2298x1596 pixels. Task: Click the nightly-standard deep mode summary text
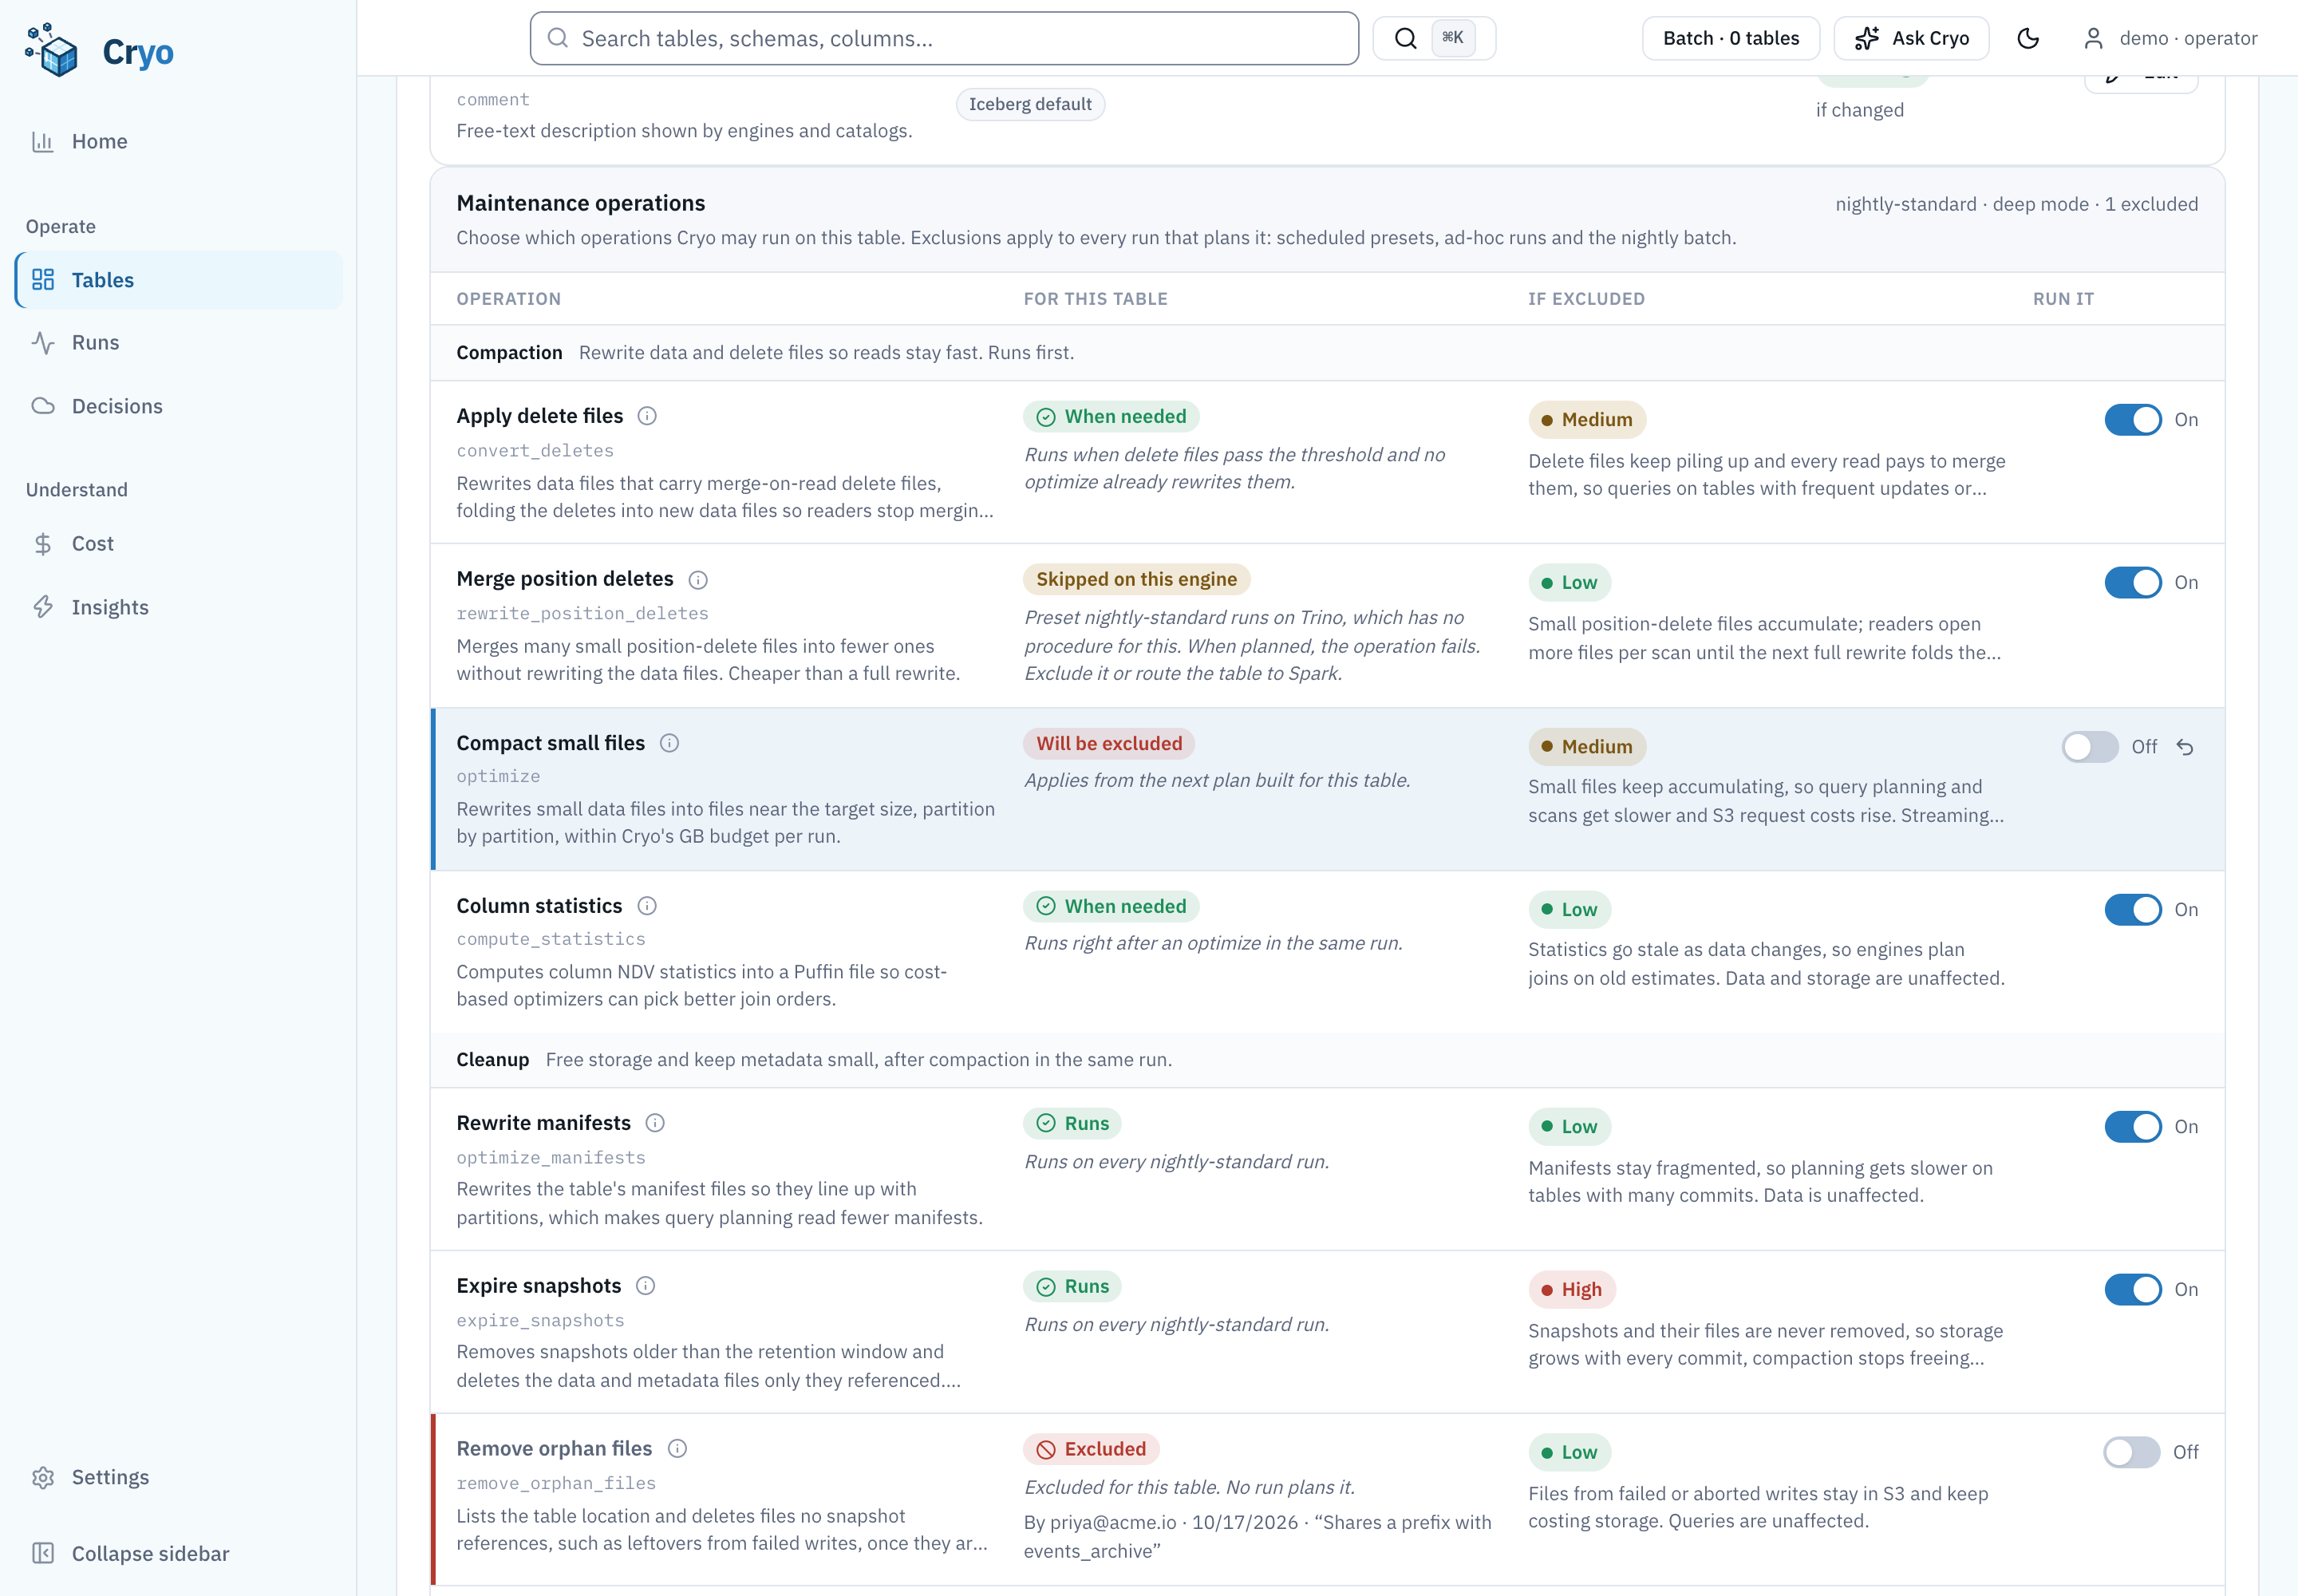tap(2016, 204)
